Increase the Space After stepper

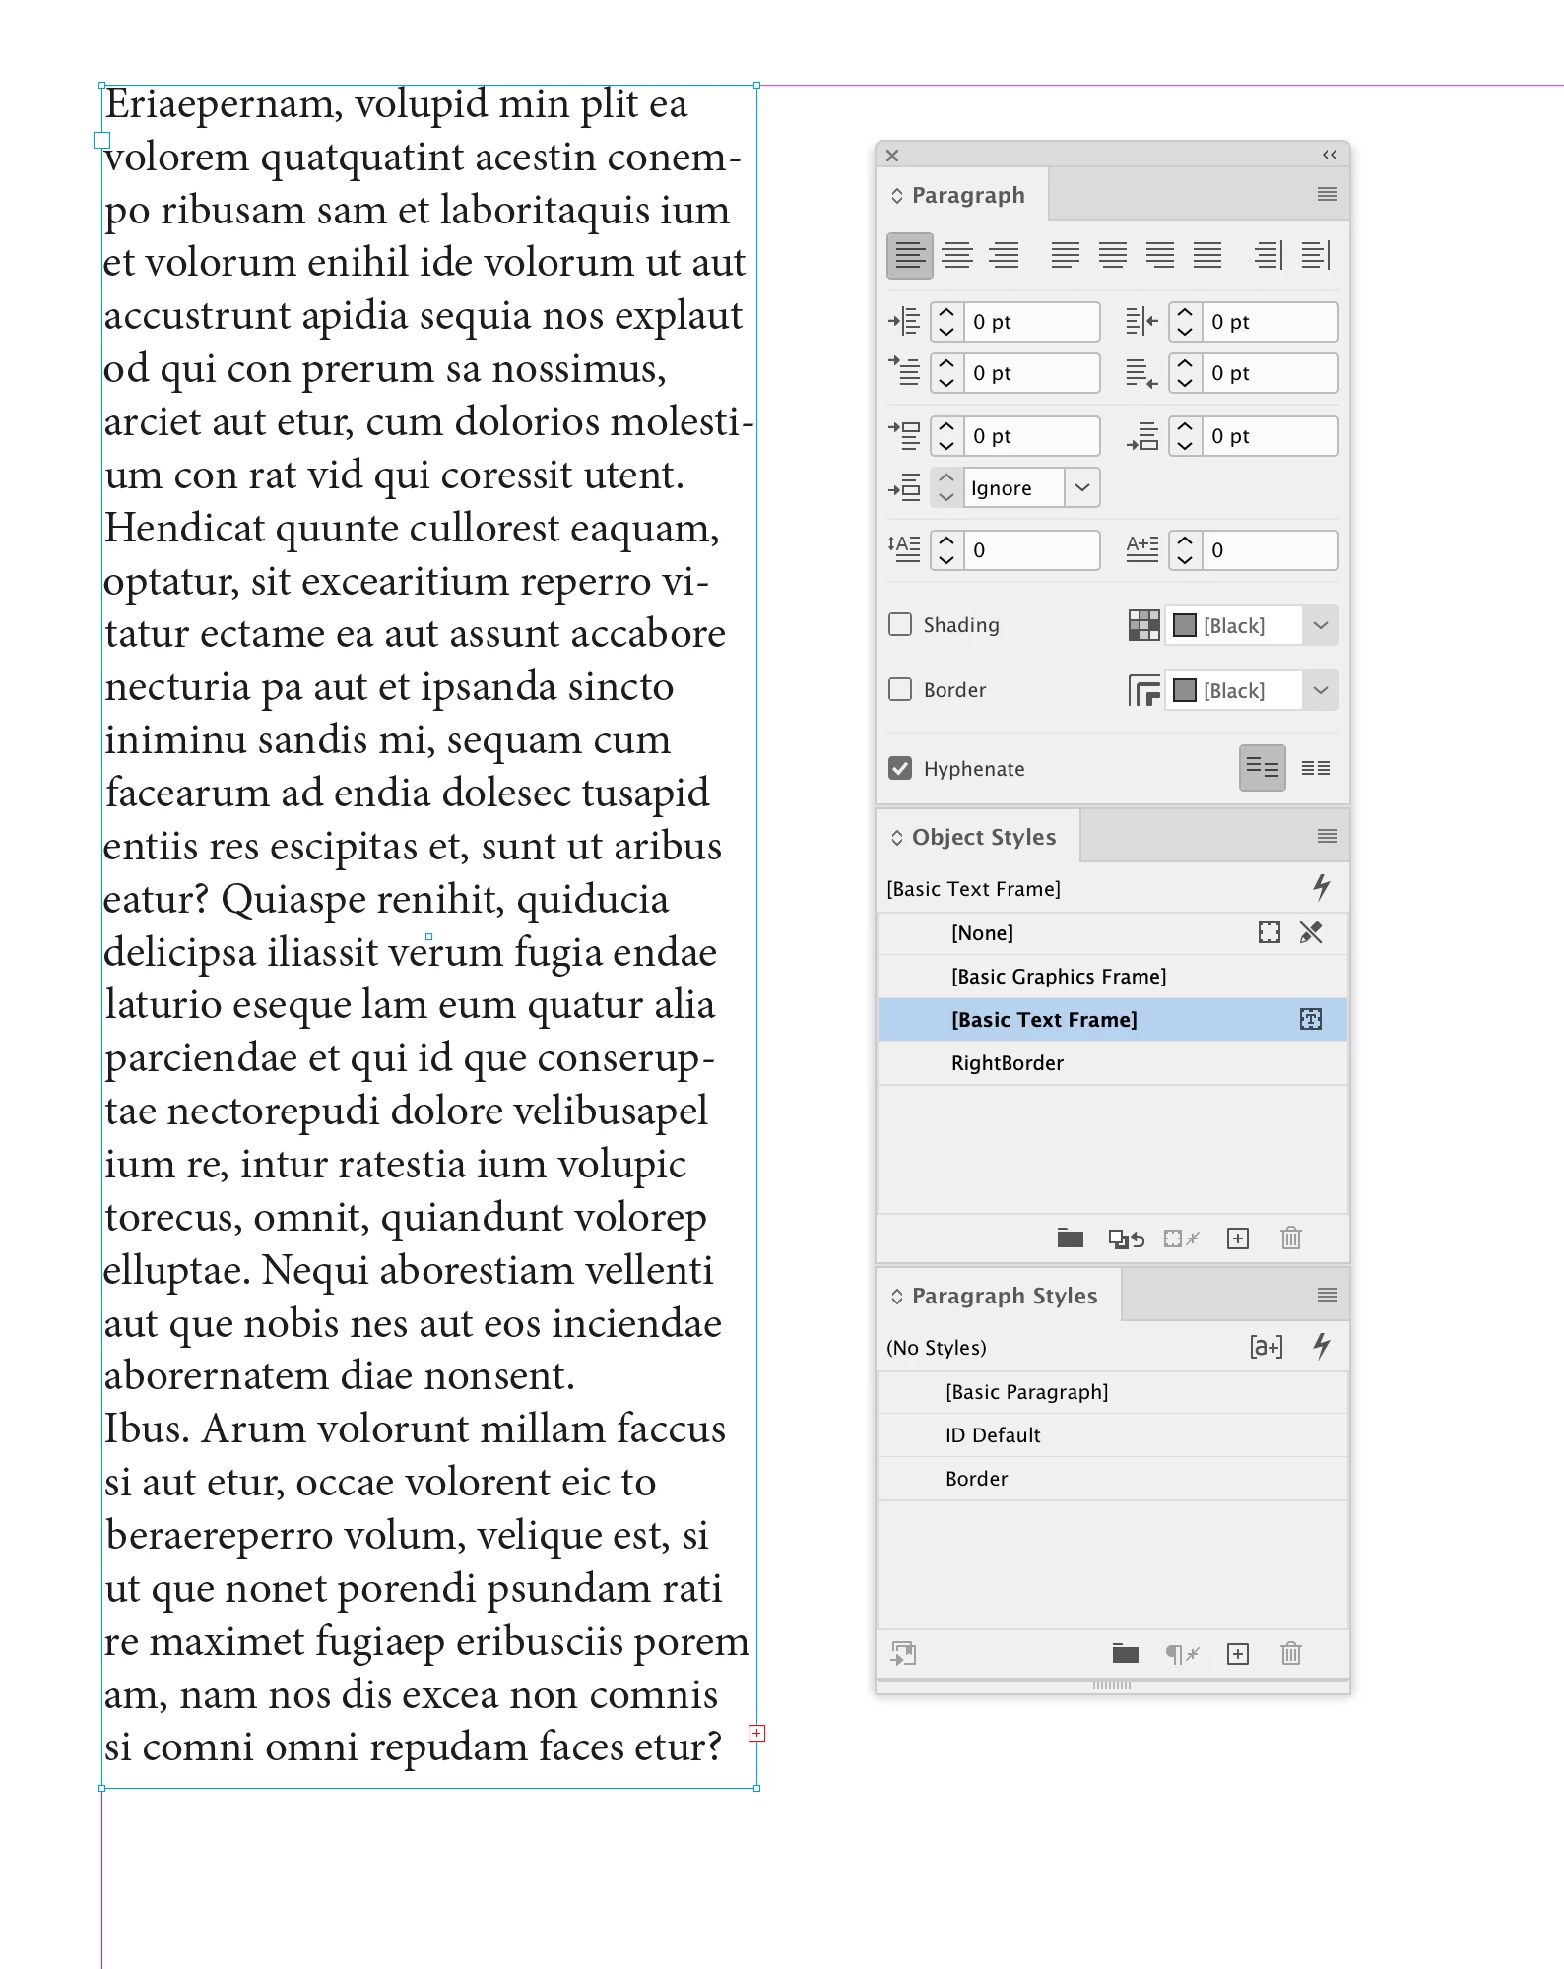(1185, 427)
